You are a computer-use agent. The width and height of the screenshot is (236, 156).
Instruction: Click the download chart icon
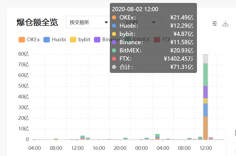pos(225,23)
